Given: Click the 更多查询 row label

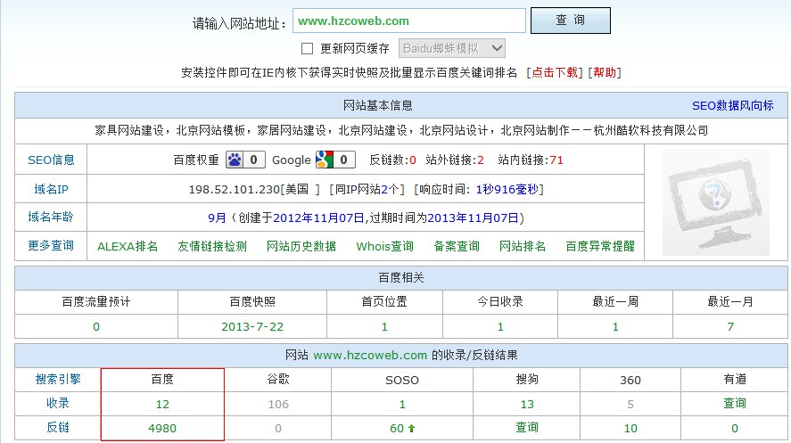Looking at the screenshot, I should coord(51,245).
